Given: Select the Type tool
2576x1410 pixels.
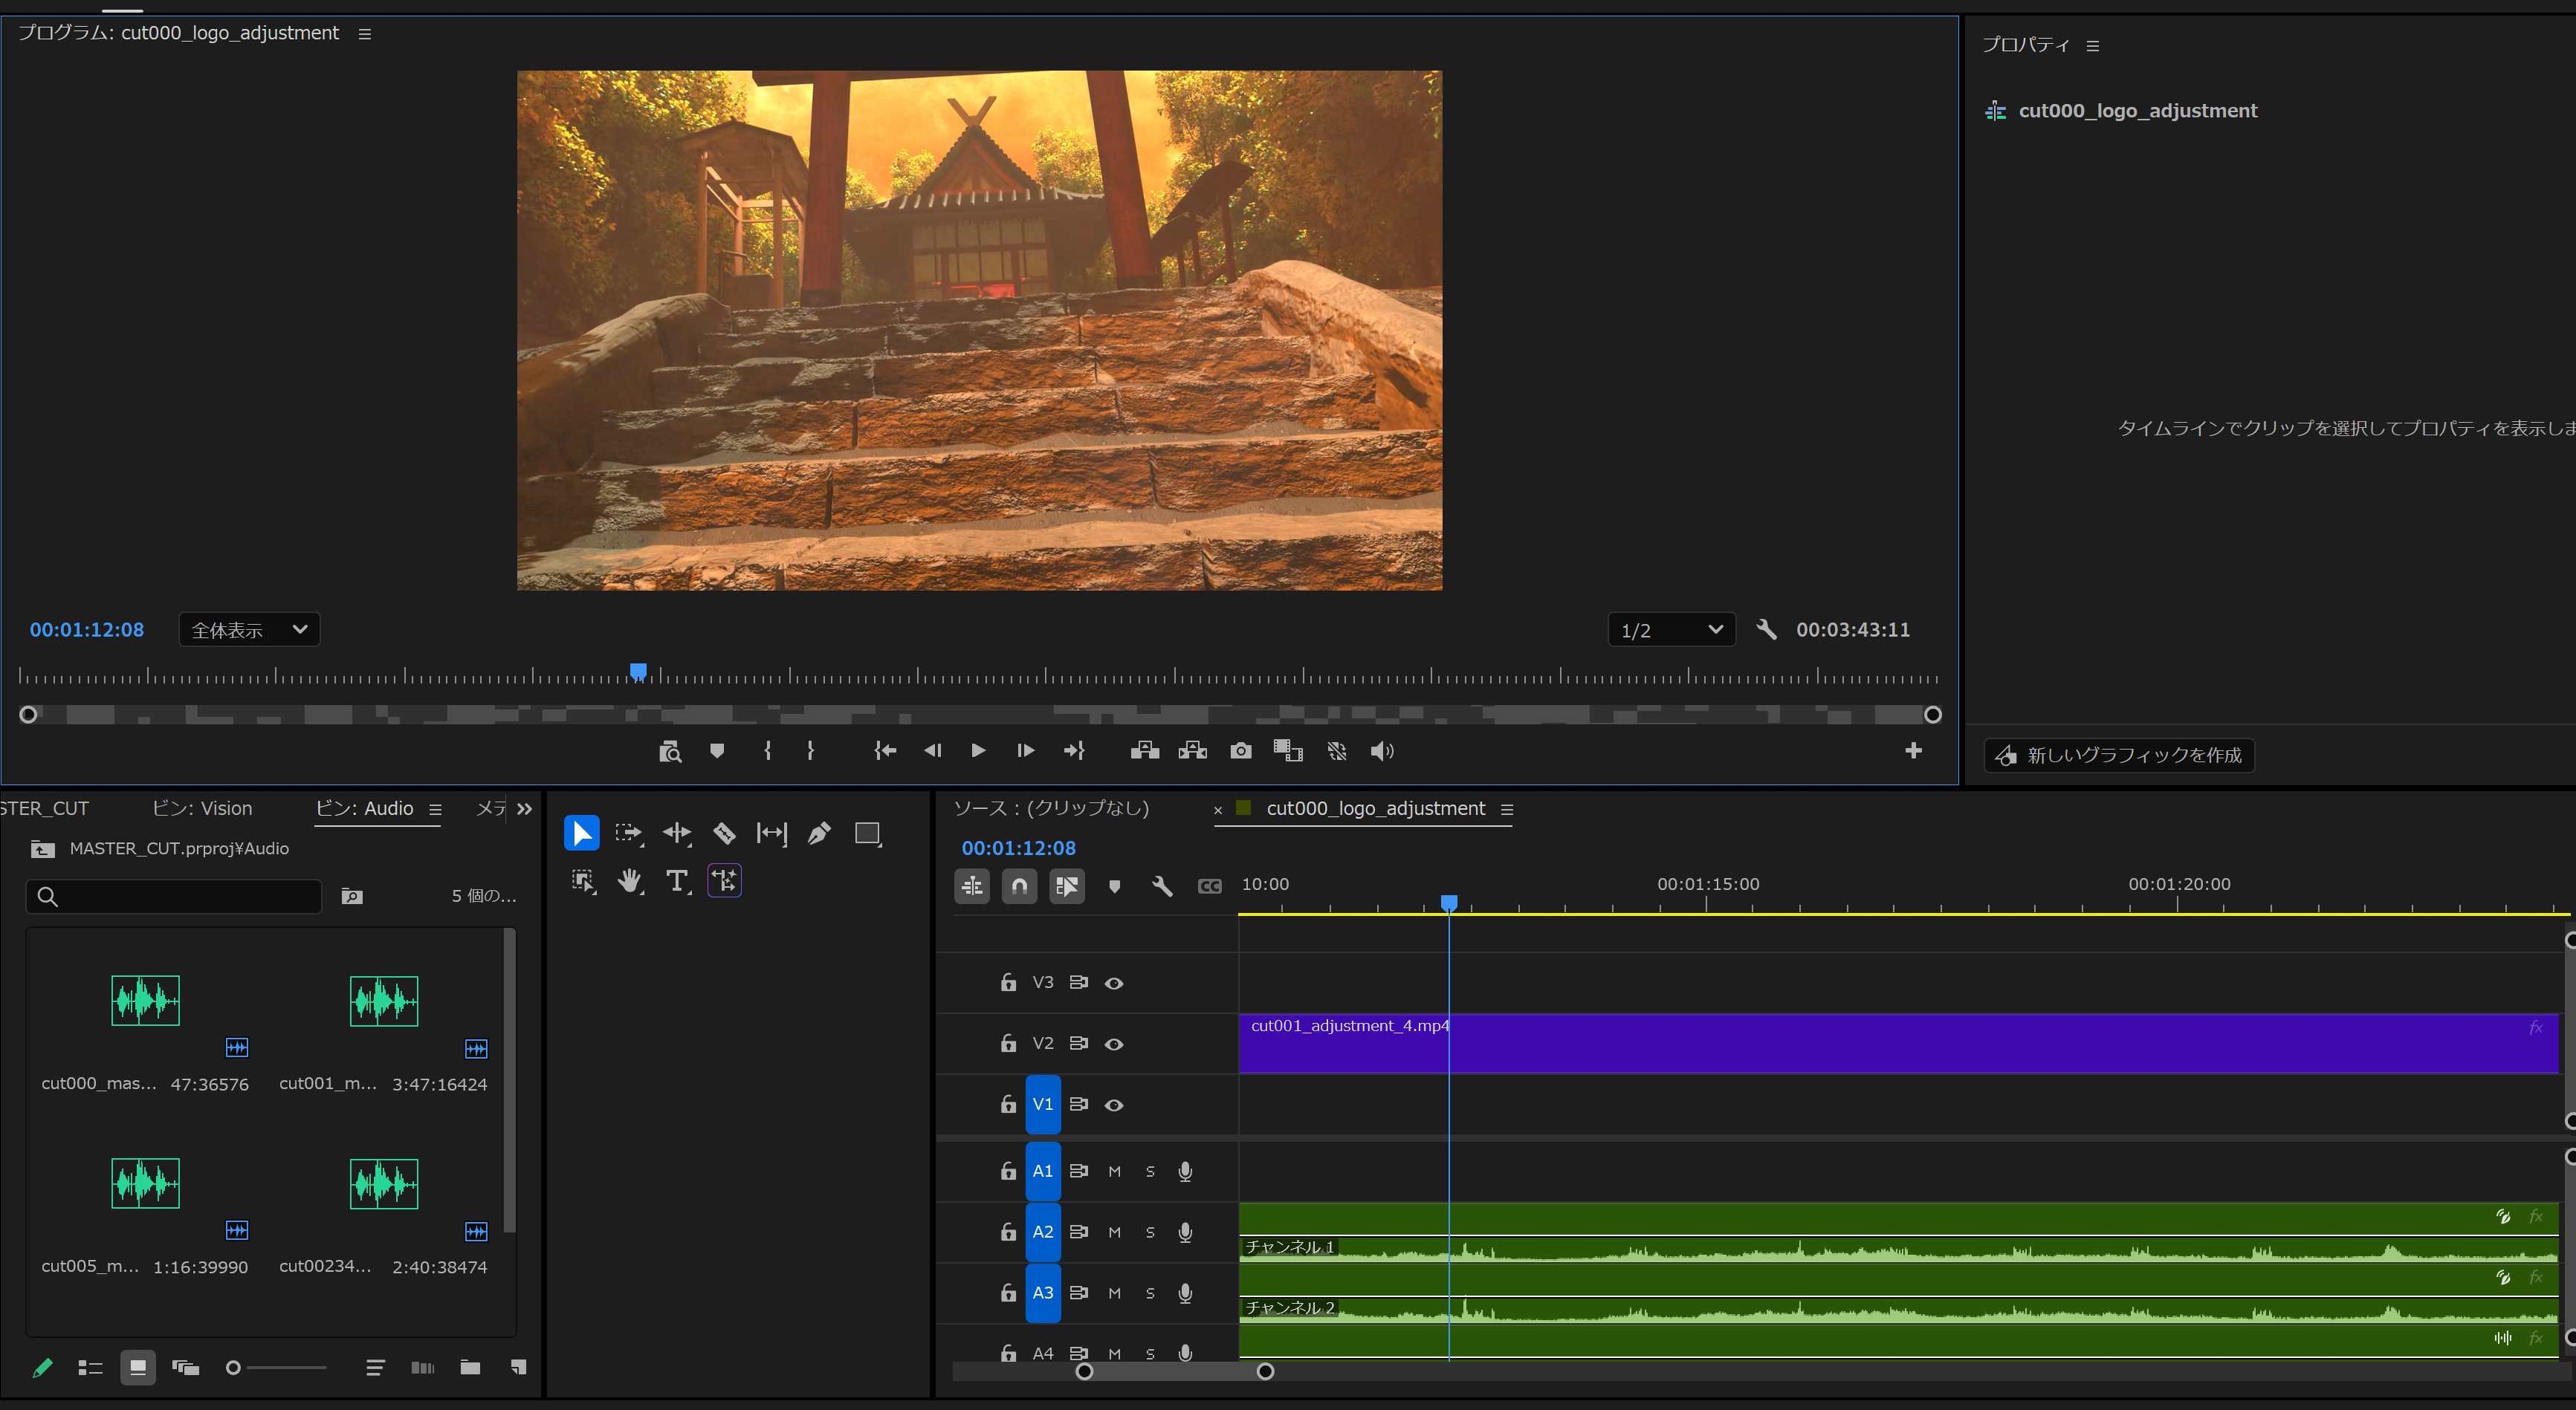Looking at the screenshot, I should click(677, 880).
